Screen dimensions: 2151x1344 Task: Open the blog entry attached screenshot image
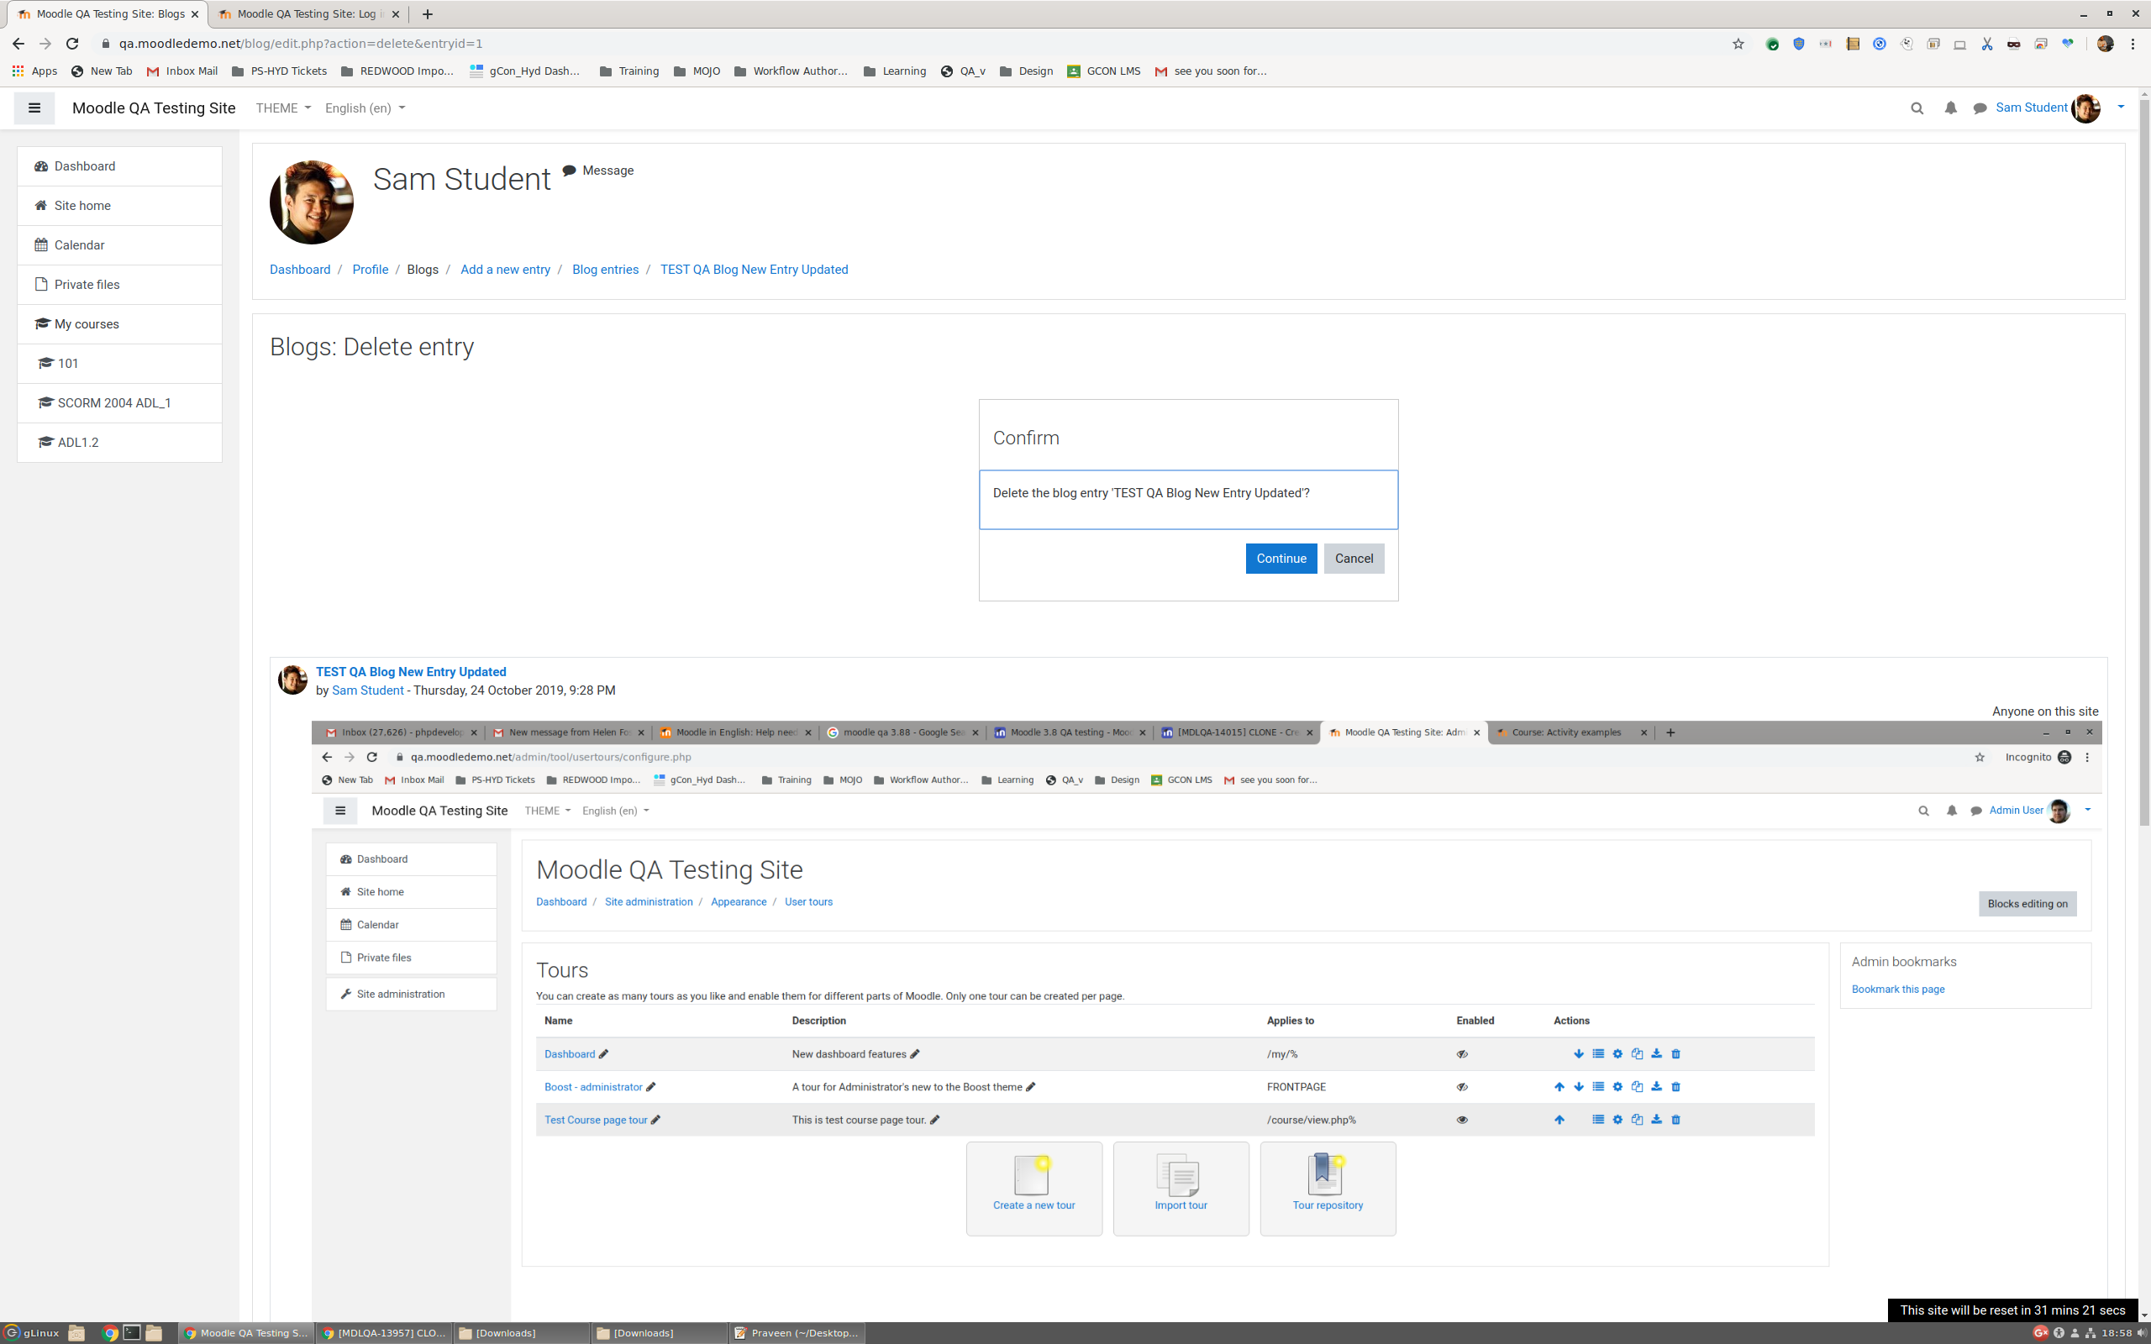(x=1207, y=1022)
